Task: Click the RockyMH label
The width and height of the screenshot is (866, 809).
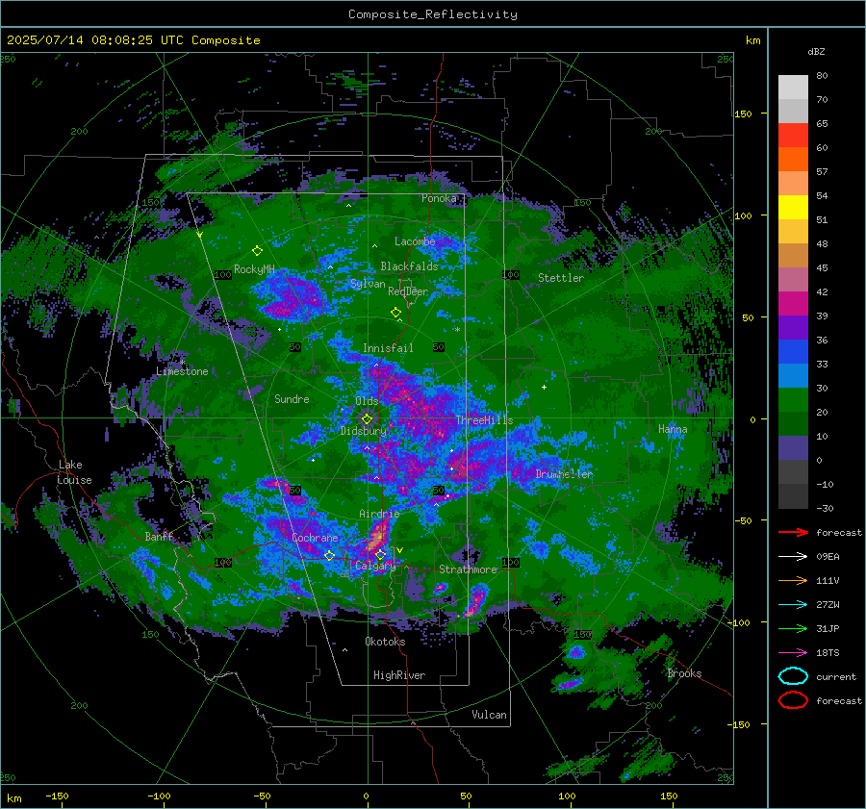Action: (254, 269)
